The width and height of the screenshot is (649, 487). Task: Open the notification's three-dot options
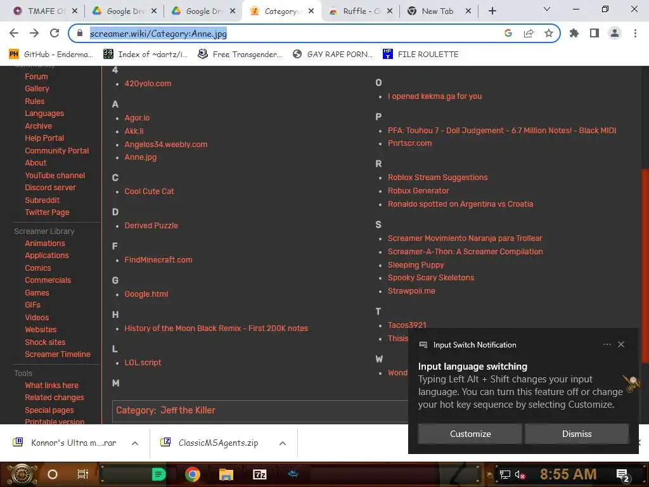tap(607, 344)
